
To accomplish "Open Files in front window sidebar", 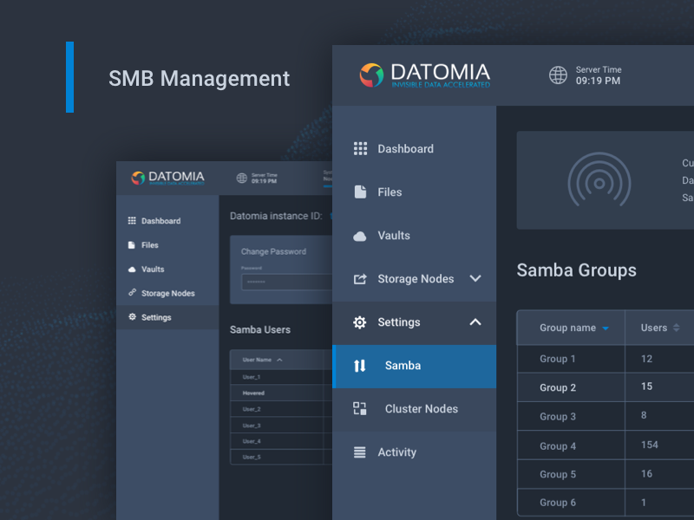I will [x=390, y=192].
